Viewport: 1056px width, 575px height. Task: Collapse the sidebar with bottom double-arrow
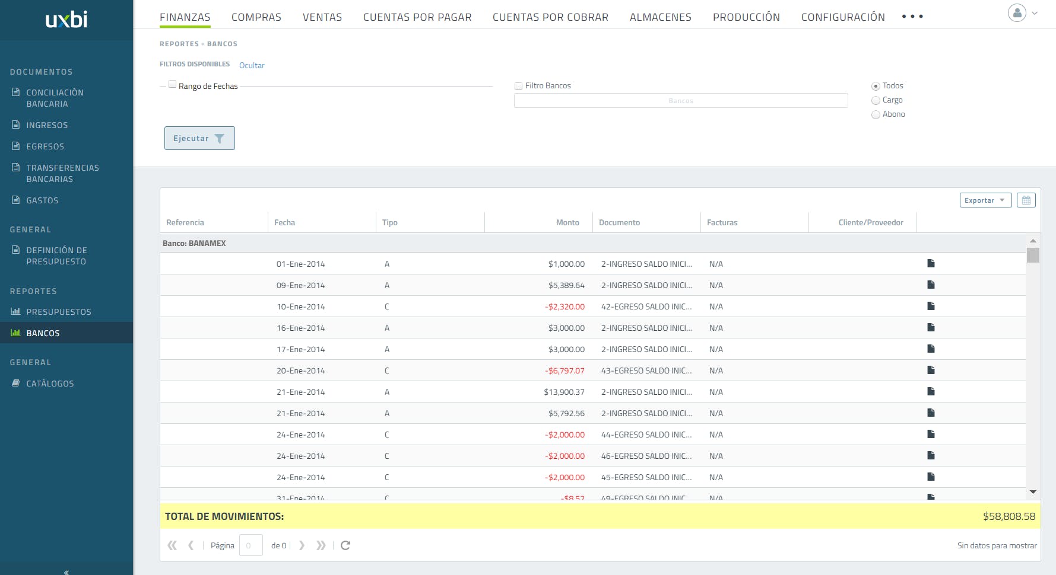[66, 571]
